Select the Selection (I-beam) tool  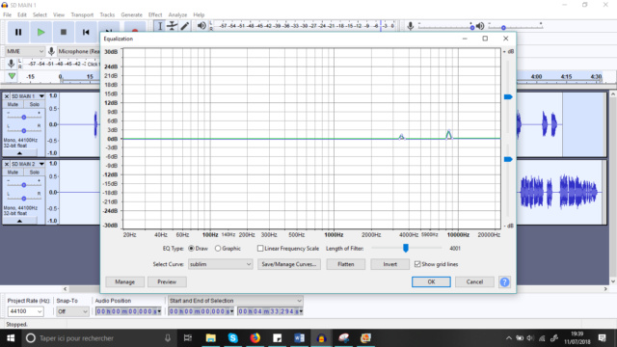pyautogui.click(x=160, y=26)
